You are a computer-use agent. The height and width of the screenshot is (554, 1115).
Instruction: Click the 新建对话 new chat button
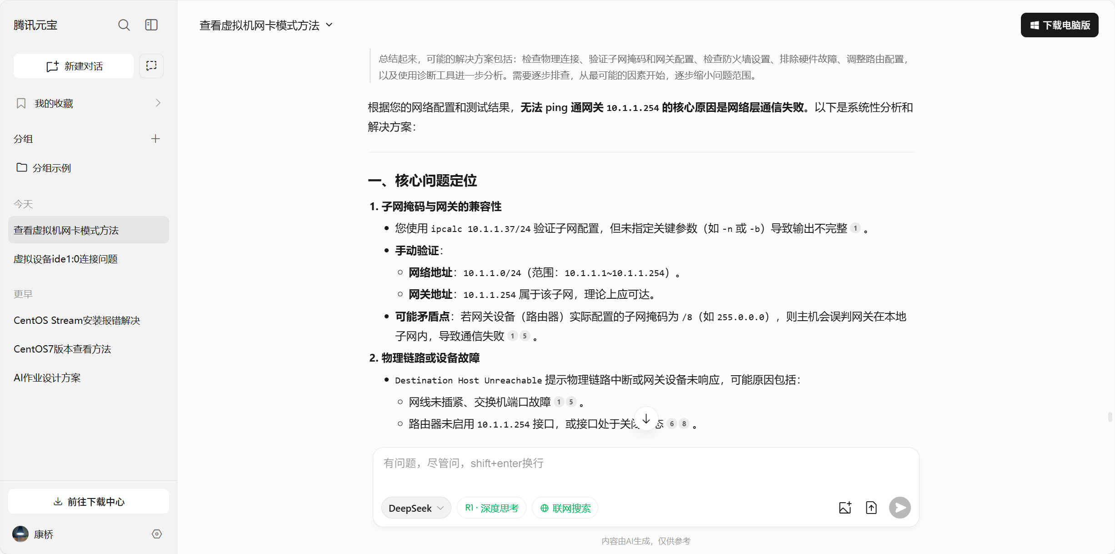click(74, 66)
